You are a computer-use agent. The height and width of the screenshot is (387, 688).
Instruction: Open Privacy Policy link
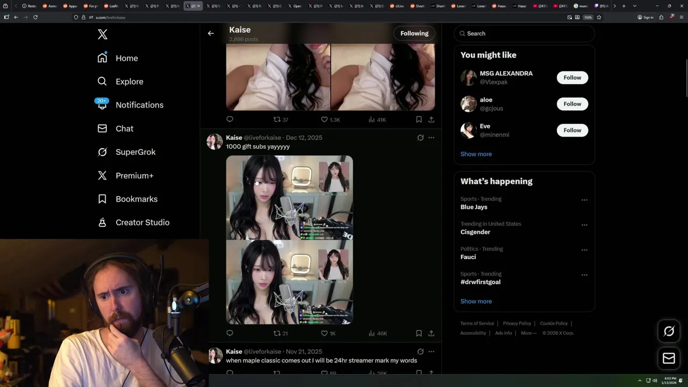tap(517, 324)
